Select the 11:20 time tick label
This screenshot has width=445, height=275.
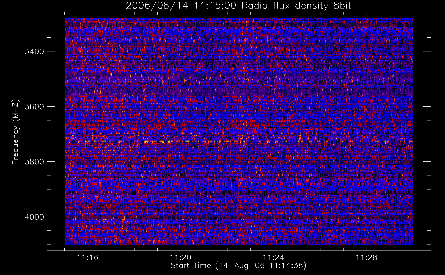(x=181, y=258)
